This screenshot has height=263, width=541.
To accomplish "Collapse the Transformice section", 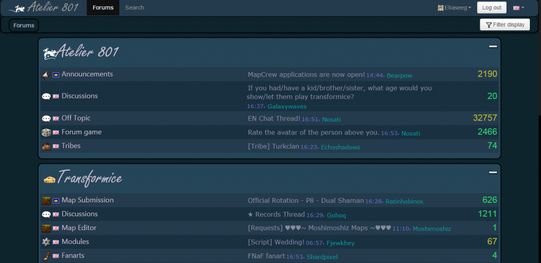I will point(493,172).
